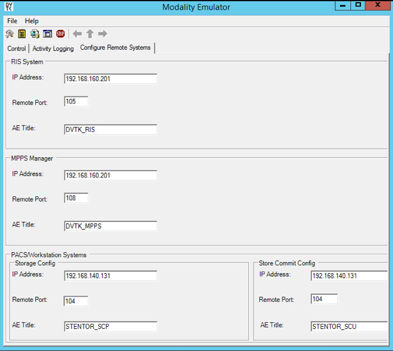Click the Store Commit STENTOR_SCU field
This screenshot has width=393, height=351.
349,326
